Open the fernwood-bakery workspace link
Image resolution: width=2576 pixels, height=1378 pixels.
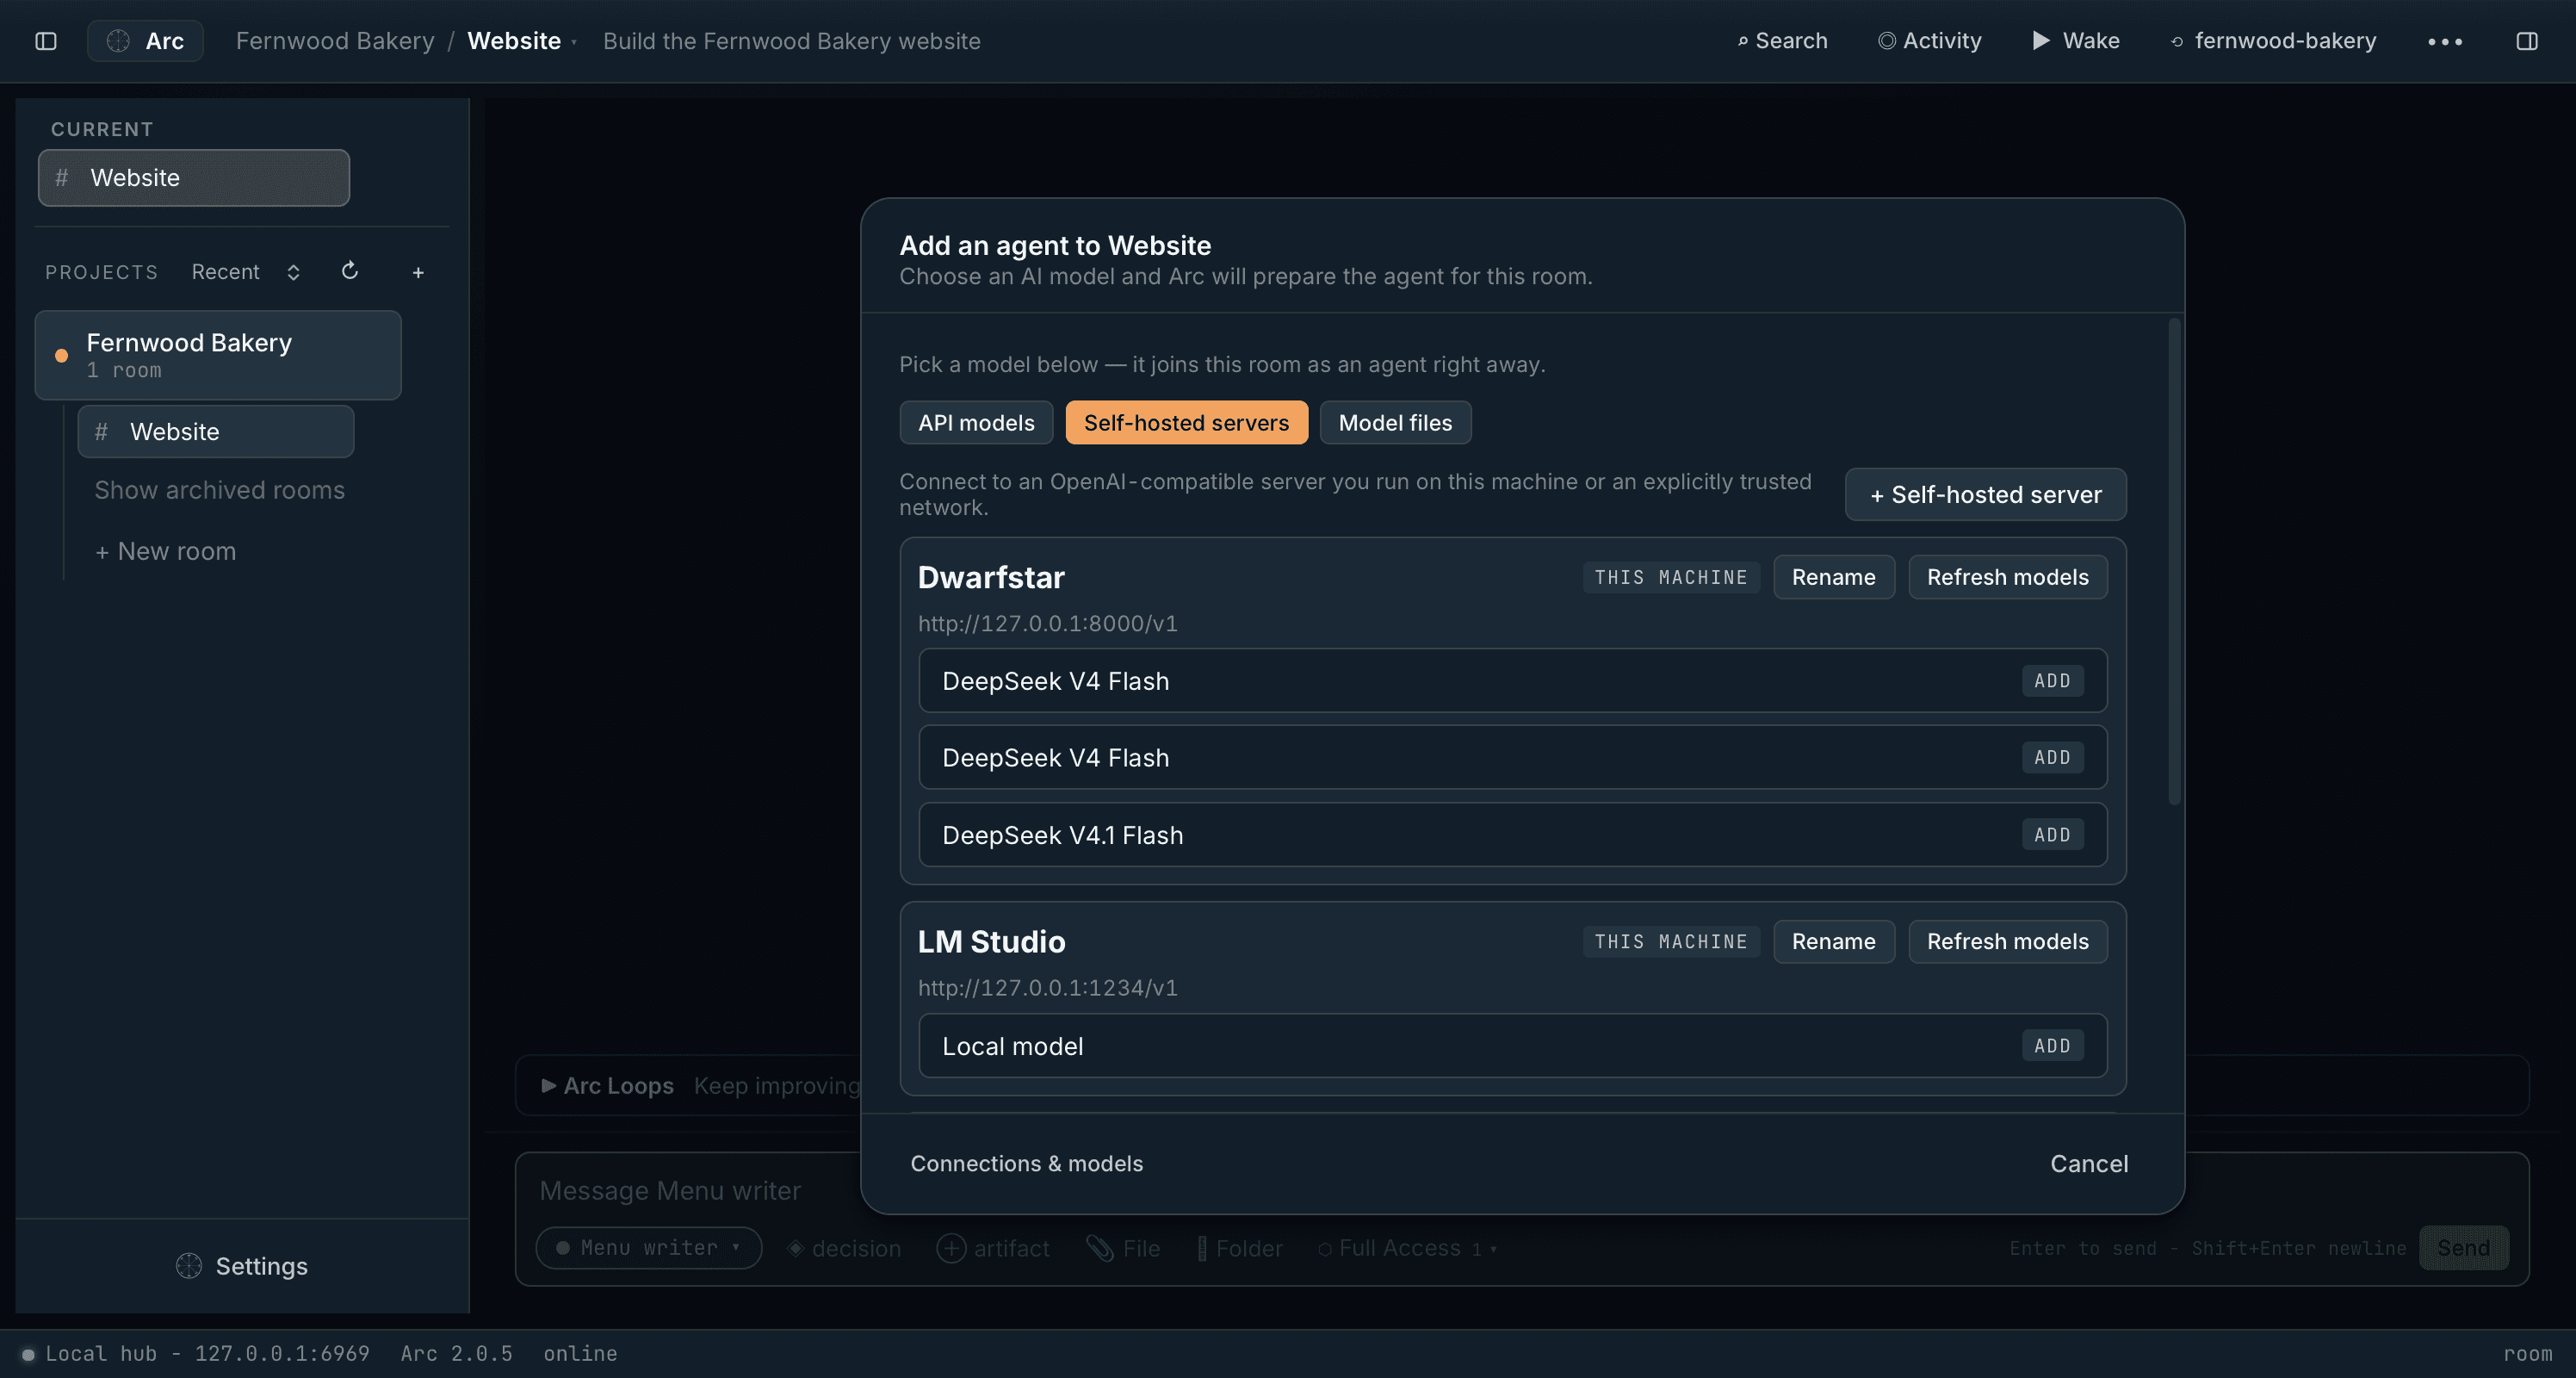[2273, 41]
